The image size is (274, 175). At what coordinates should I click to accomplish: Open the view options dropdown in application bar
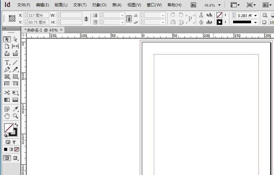coord(235,5)
